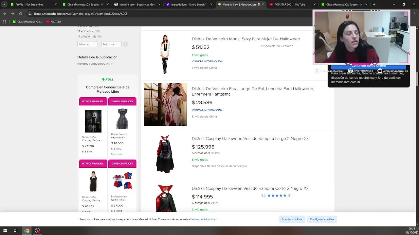Filter by 14 a 16 años
This screenshot has width=419, height=235.
point(88,31)
